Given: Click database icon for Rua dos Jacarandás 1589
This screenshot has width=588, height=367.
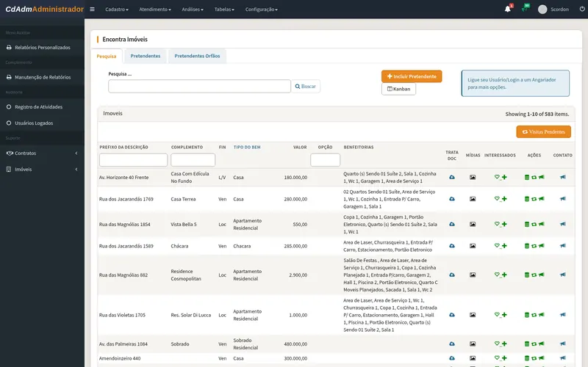Looking at the screenshot, I should click(527, 246).
